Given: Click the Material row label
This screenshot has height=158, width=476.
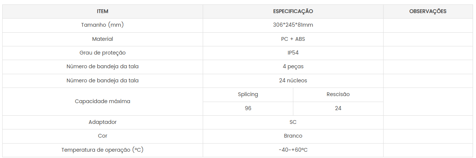Looking at the screenshot, I should (x=102, y=39).
